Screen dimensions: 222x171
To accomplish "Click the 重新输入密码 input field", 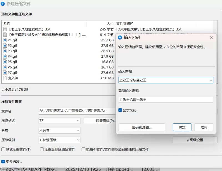I will tap(166, 99).
